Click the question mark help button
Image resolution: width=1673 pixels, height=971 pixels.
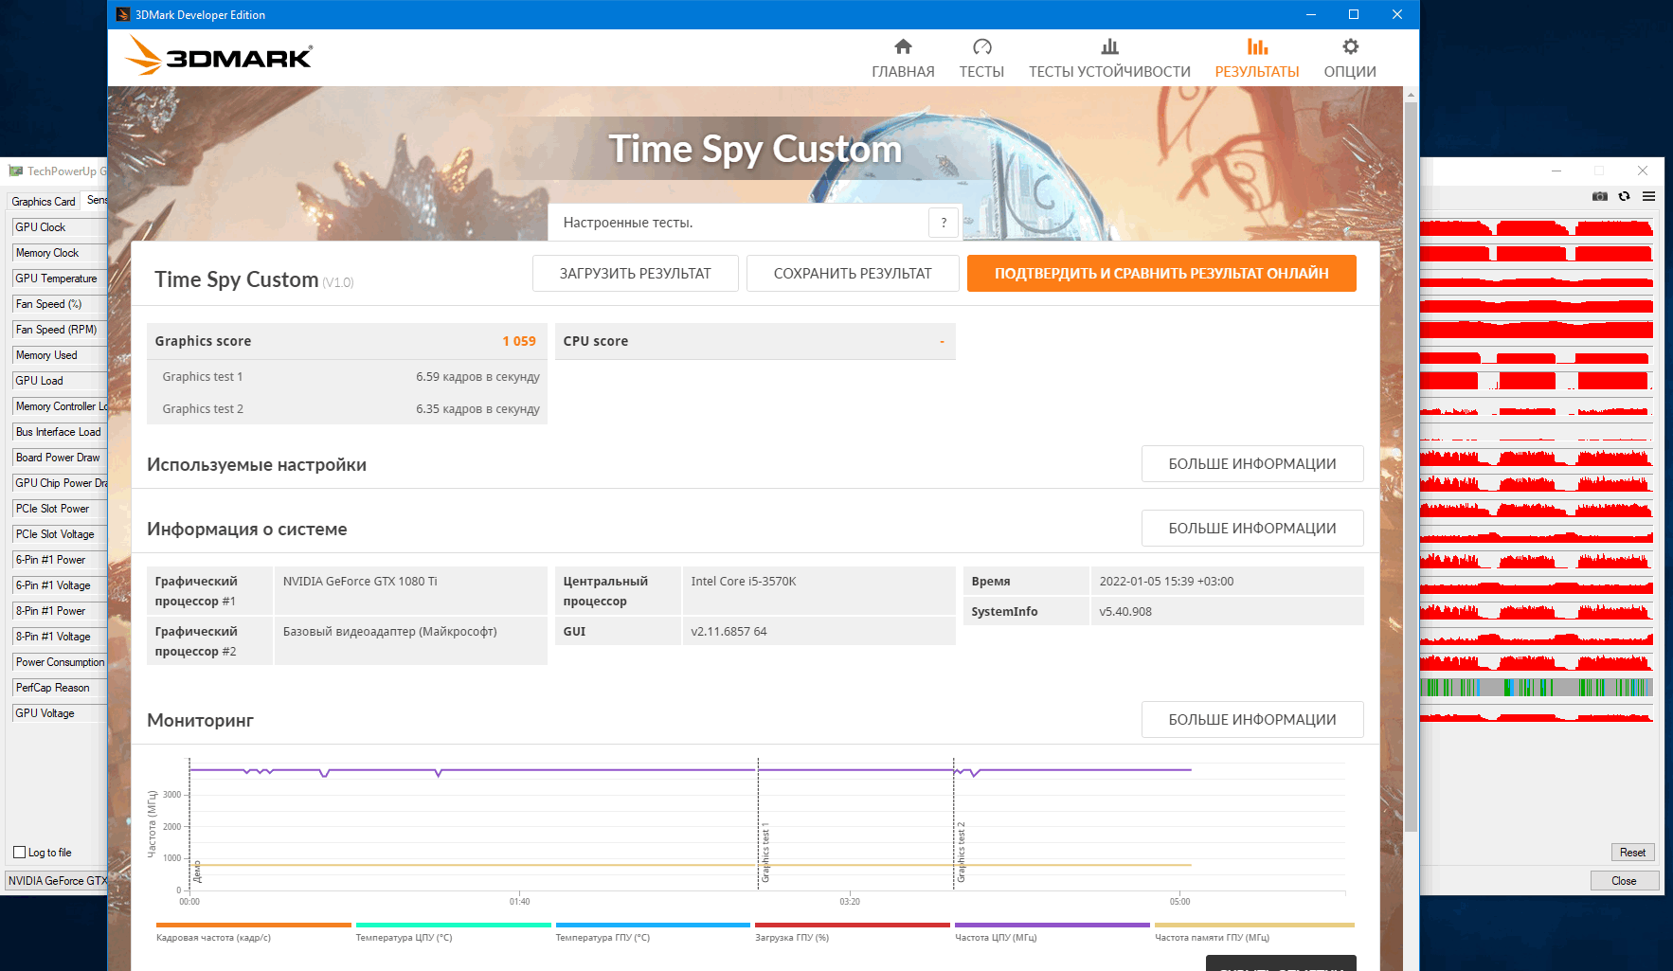pyautogui.click(x=944, y=223)
